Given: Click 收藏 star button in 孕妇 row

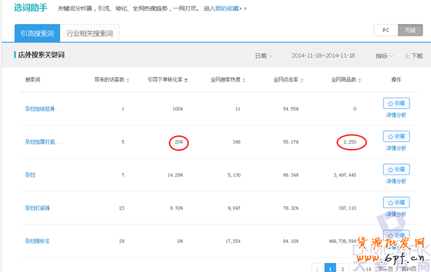Looking at the screenshot, I should (397, 169).
